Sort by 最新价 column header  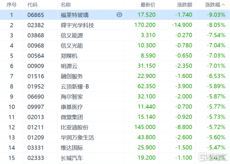pyautogui.click(x=148, y=5)
